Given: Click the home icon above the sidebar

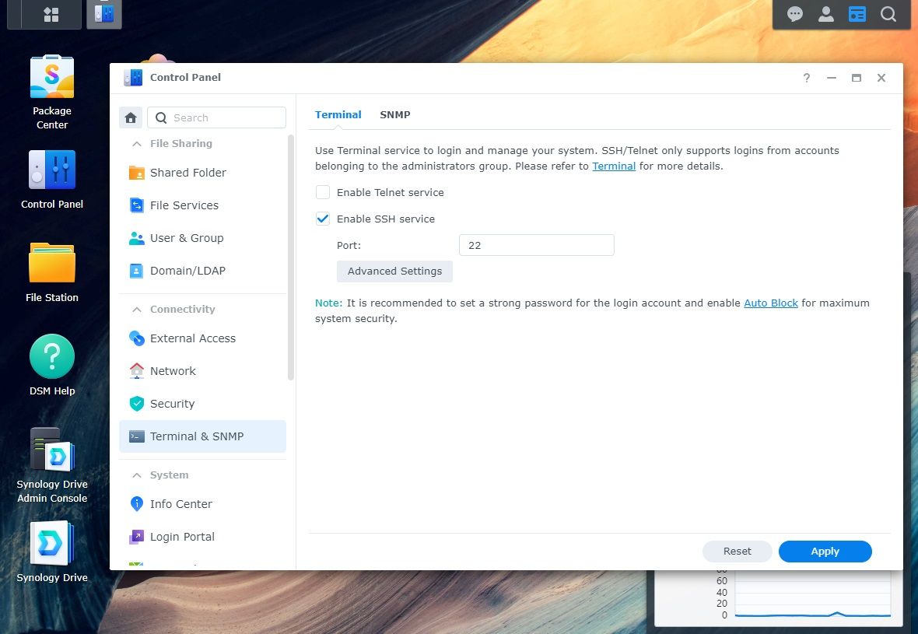Looking at the screenshot, I should 130,117.
